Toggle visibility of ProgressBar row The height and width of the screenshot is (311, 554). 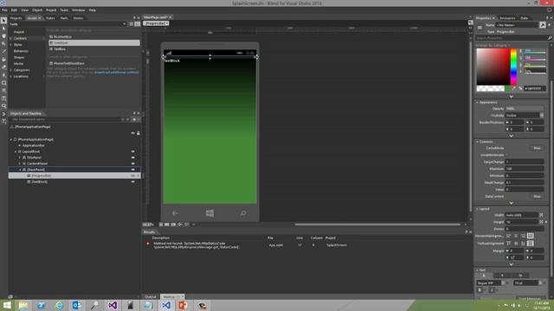133,175
